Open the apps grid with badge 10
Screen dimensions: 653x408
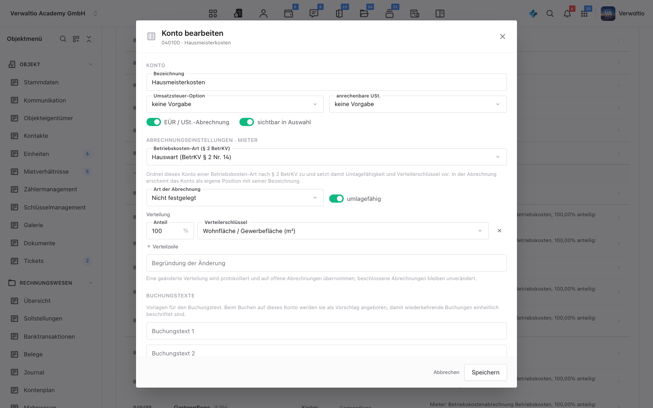click(x=585, y=14)
